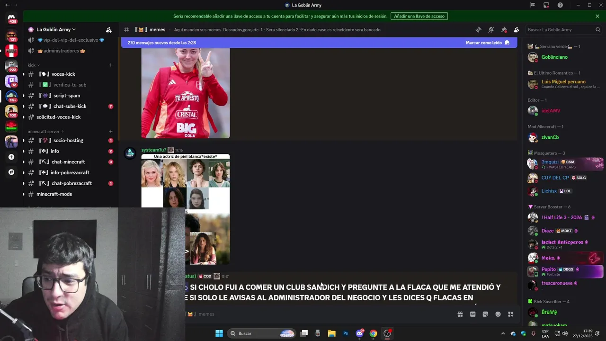Open the chat-subs-kick channel
The width and height of the screenshot is (606, 341).
[x=71, y=106]
